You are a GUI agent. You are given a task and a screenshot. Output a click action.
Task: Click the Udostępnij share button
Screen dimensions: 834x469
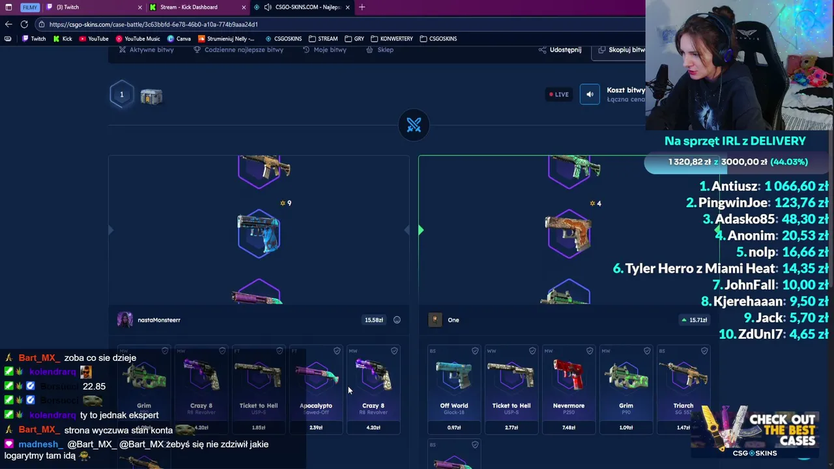click(x=560, y=50)
